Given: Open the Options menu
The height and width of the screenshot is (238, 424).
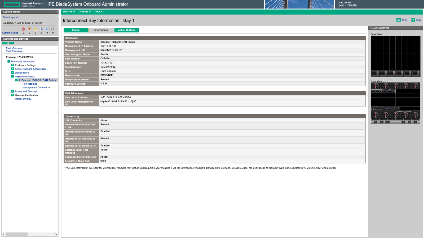Looking at the screenshot, I should (x=85, y=12).
